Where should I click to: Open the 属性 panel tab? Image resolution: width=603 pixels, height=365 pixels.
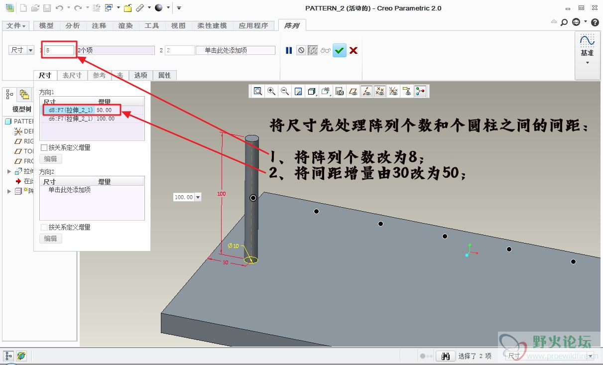164,75
